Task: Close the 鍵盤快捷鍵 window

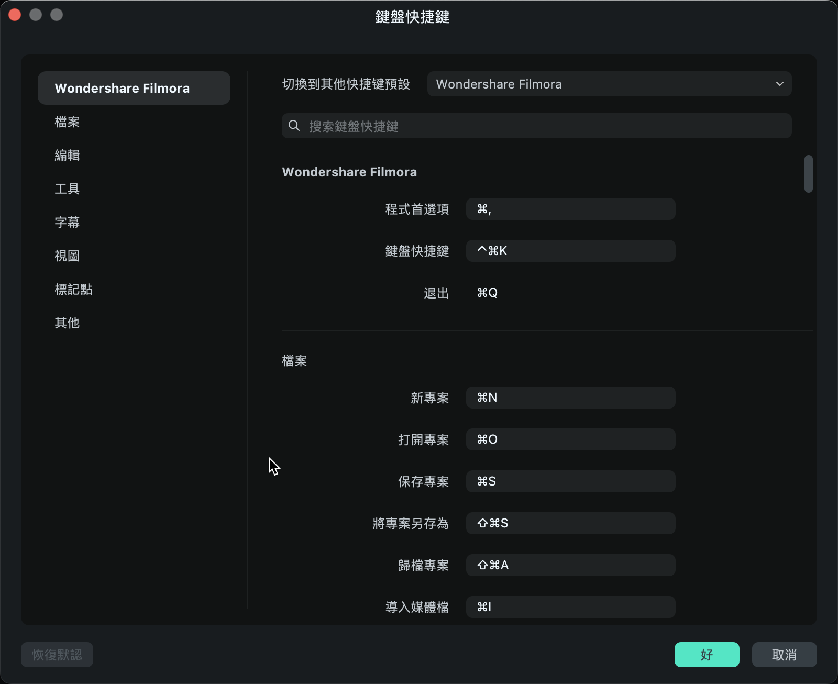Action: coord(15,15)
